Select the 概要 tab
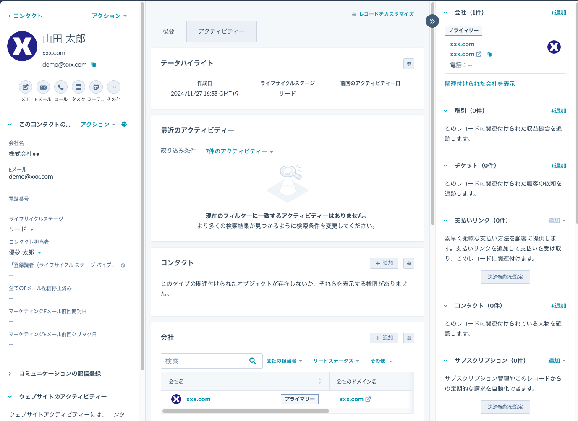578x421 pixels. point(168,31)
